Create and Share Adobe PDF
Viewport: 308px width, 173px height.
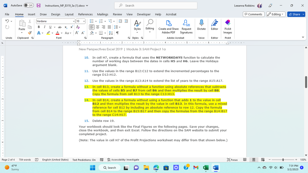[169, 27]
